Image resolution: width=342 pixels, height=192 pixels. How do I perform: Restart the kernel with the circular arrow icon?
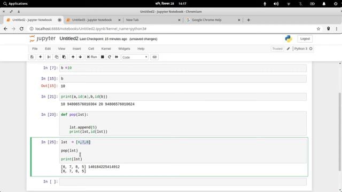coord(110,57)
